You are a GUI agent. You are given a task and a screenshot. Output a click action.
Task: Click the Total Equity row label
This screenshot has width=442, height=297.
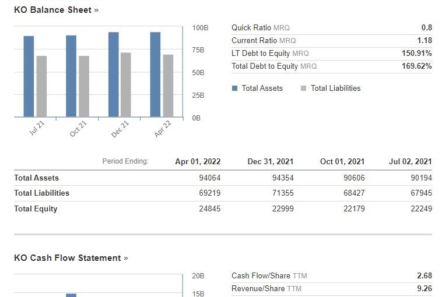36,209
